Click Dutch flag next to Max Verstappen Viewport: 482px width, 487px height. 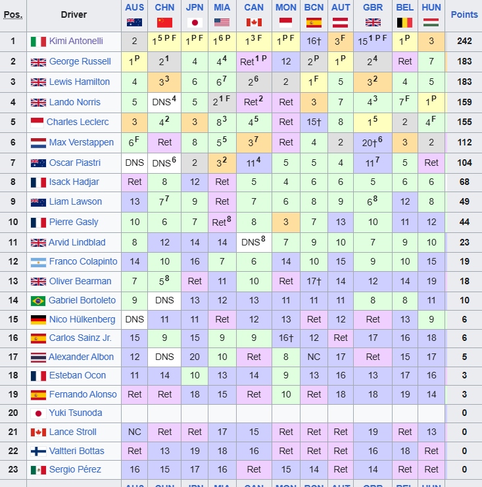(x=39, y=143)
